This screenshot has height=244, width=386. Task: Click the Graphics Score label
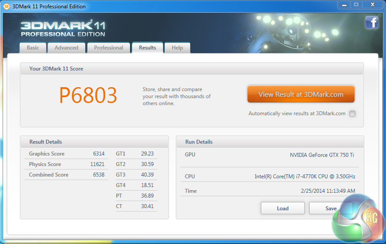pos(47,154)
